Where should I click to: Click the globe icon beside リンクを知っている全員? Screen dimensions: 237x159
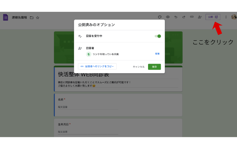pos(89,54)
